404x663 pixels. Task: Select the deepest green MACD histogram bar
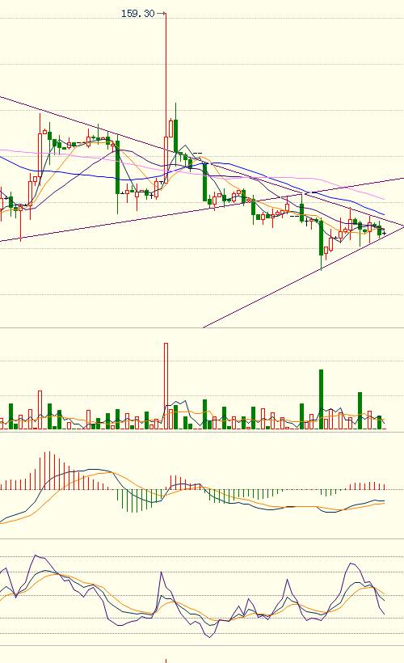click(133, 501)
